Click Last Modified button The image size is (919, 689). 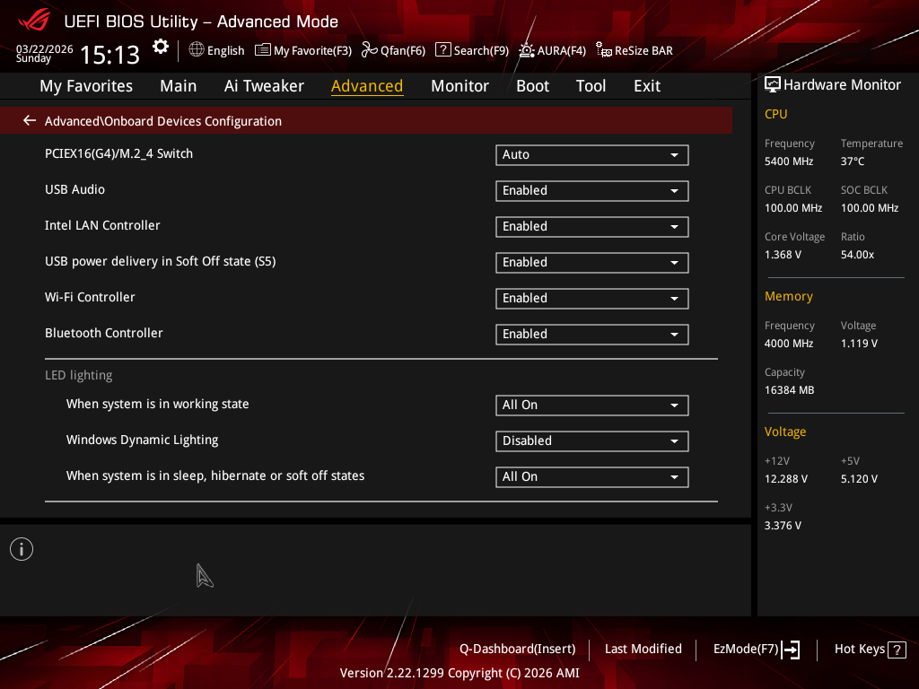point(643,650)
